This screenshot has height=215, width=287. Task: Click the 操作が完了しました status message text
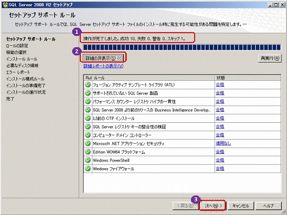(134, 39)
